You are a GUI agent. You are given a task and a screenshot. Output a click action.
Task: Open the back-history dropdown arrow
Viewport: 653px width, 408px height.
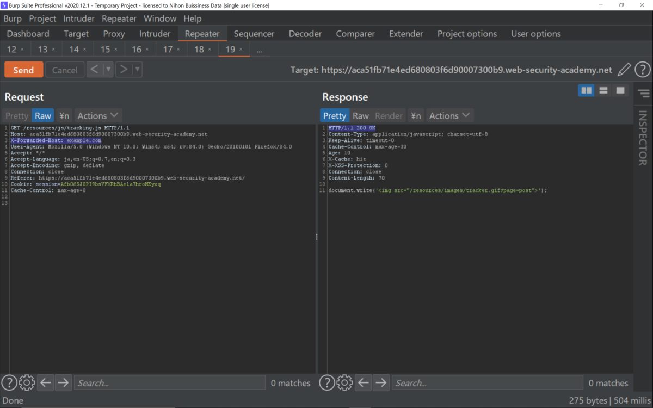108,69
